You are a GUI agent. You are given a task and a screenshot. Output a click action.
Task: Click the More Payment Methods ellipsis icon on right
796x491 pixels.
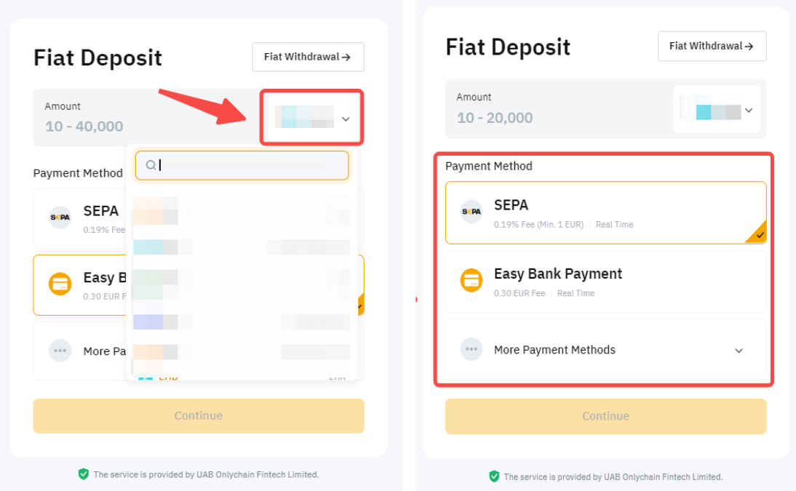471,350
